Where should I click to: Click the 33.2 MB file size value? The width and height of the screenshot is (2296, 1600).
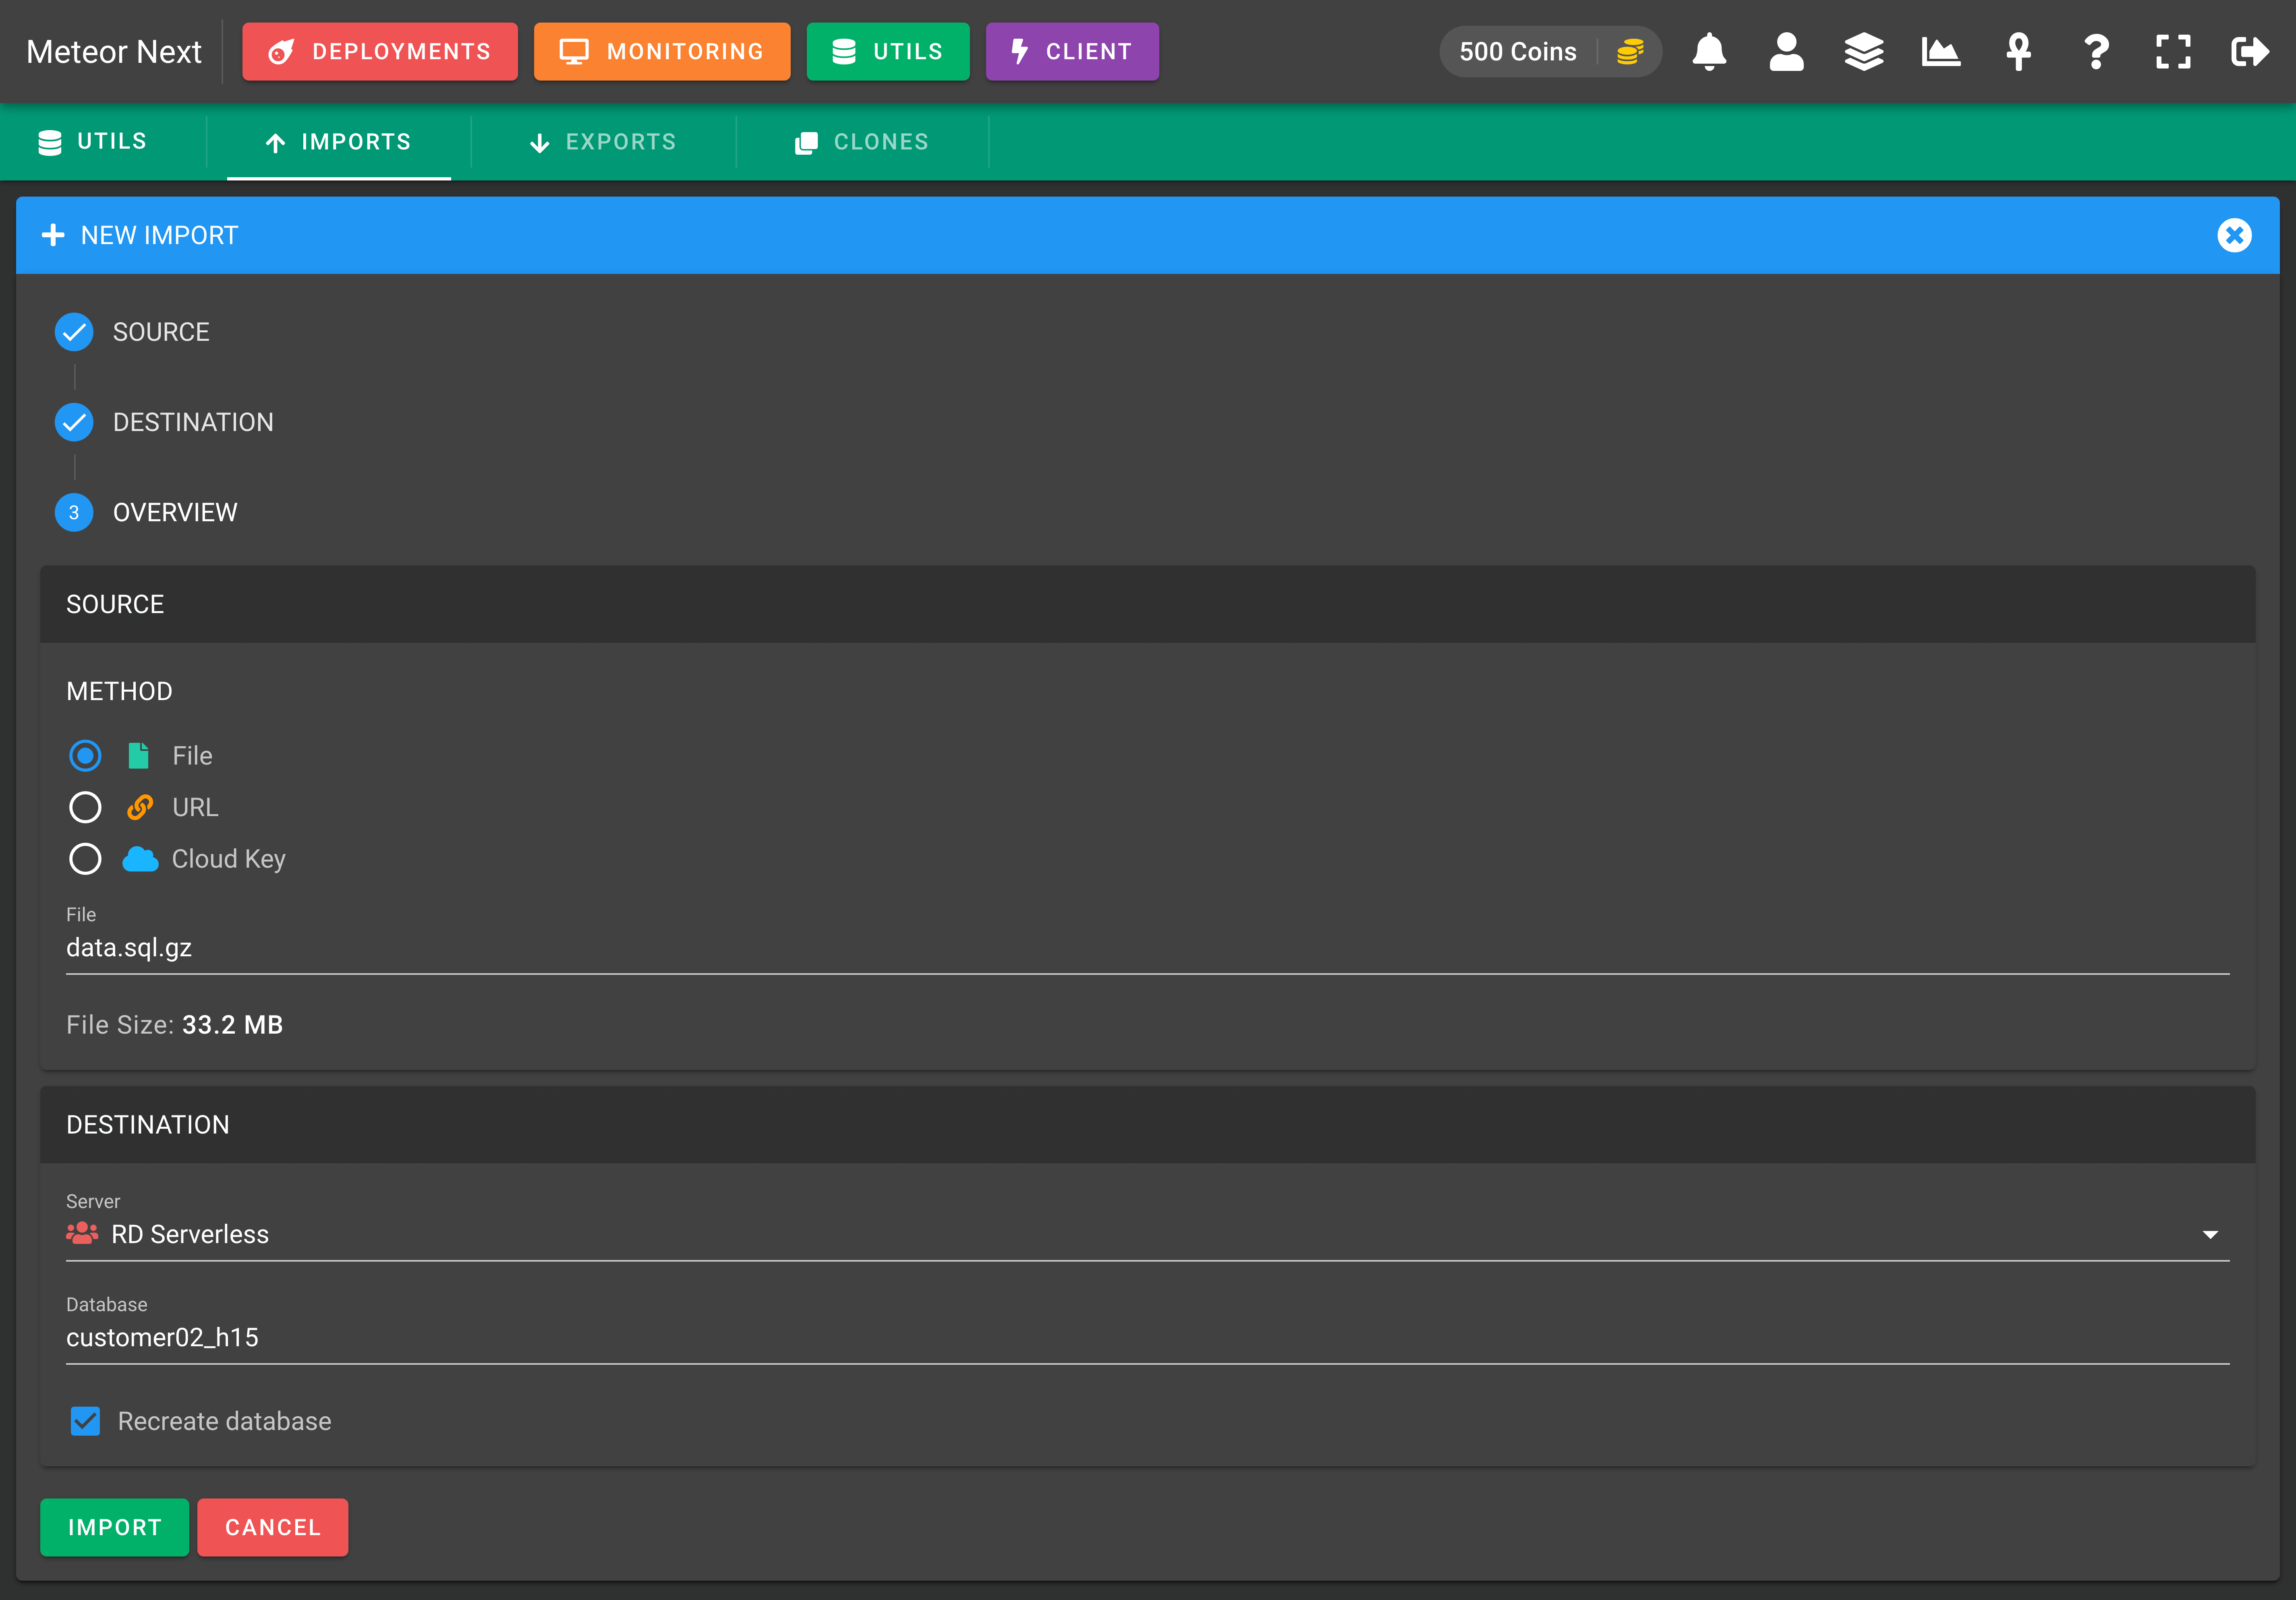click(233, 1025)
